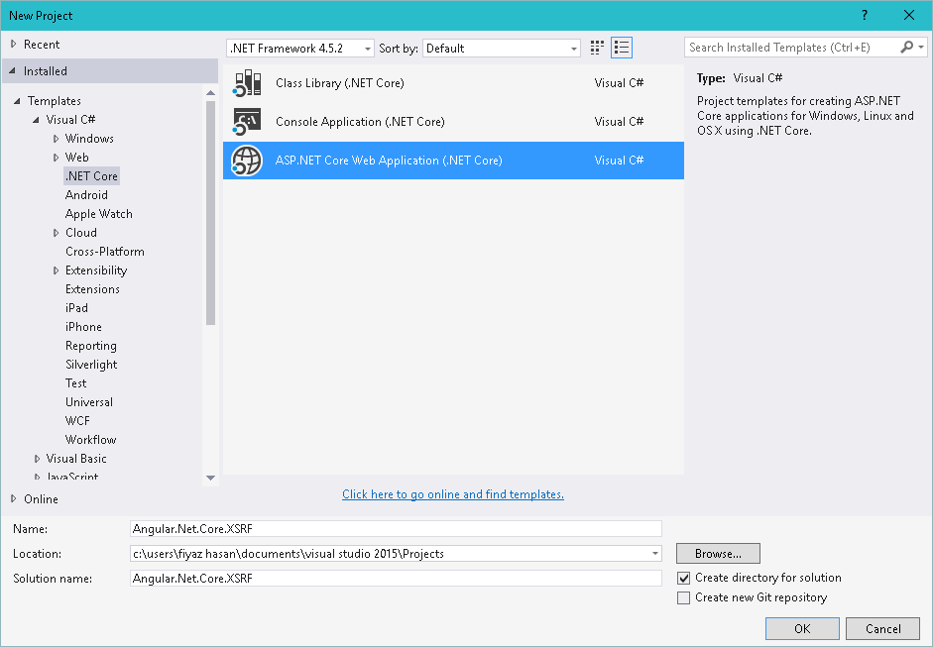Click the template tree scrollbar thumb
Screen dimensions: 933x647
210,213
